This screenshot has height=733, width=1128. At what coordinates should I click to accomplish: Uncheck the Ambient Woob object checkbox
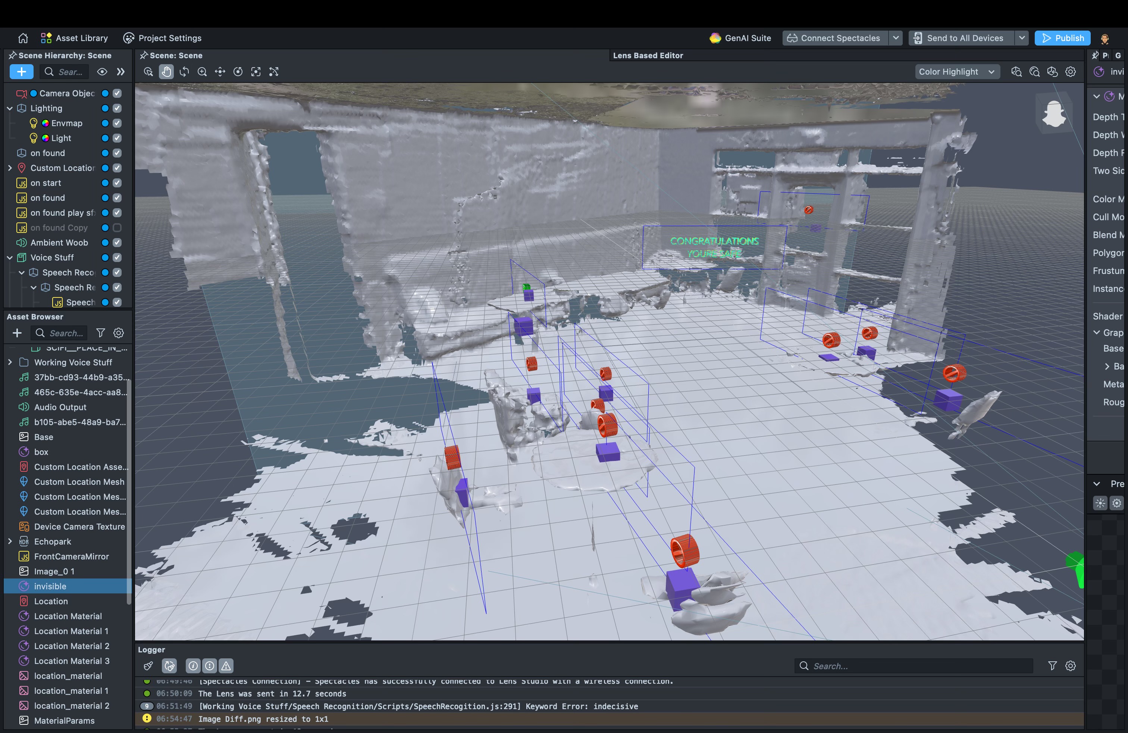tap(117, 243)
